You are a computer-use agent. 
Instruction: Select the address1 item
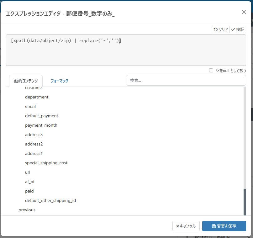[34, 153]
